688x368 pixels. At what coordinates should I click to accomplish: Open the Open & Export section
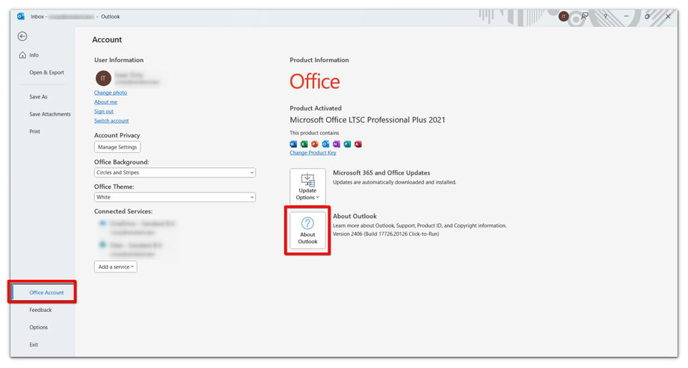(x=46, y=72)
